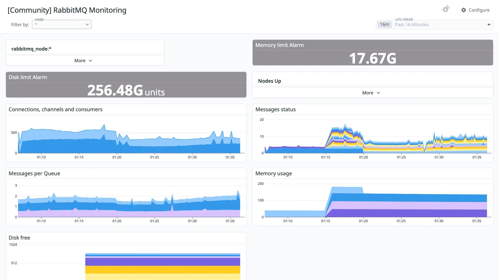Screen dimensions: 499x280
Task: Select the orange-yellow band in Disk free chart
Action: pyautogui.click(x=163, y=270)
